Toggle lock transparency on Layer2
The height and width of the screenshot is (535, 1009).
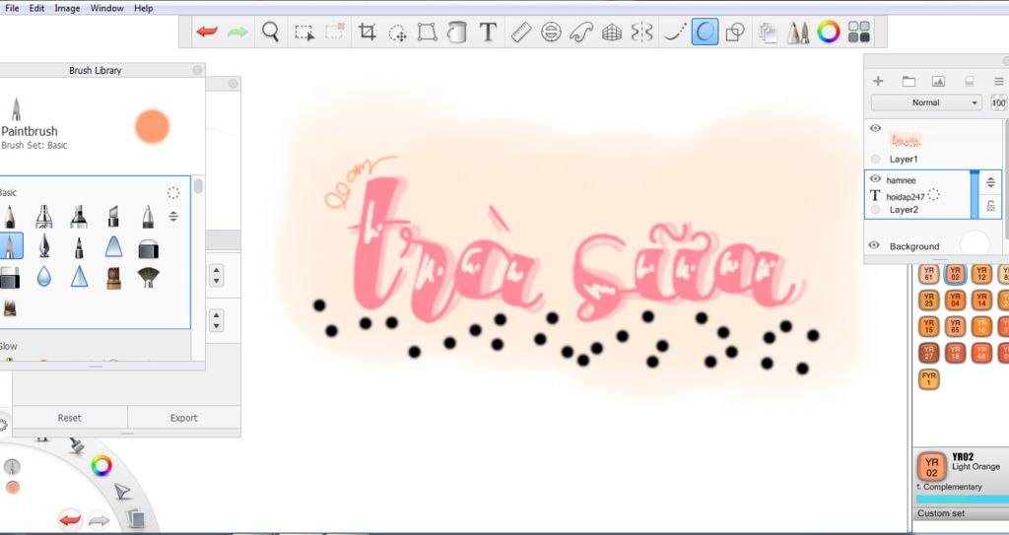point(991,206)
